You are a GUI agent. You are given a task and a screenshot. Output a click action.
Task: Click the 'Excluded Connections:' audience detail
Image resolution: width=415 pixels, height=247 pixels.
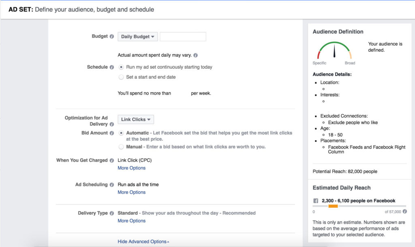[x=344, y=116]
